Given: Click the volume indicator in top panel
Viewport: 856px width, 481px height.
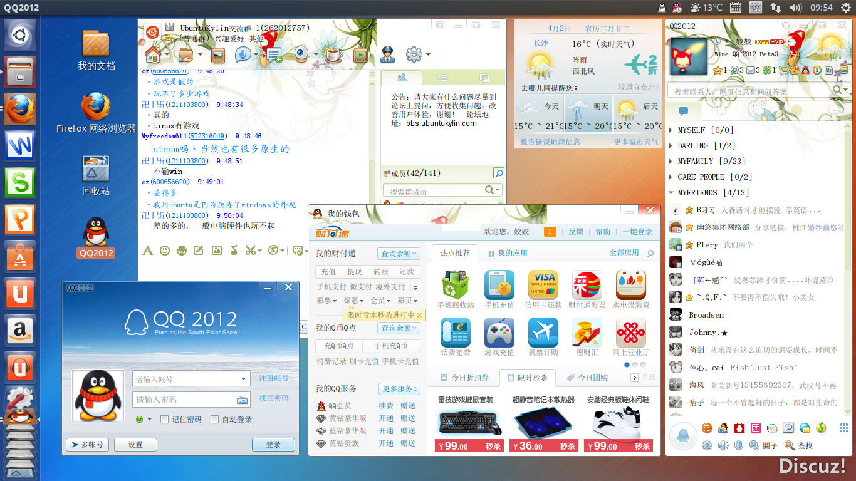Looking at the screenshot, I should tap(796, 8).
